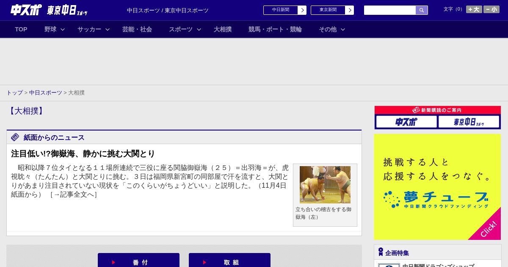Open the 大相撲 menu item
This screenshot has height=267, width=508.
[223, 29]
